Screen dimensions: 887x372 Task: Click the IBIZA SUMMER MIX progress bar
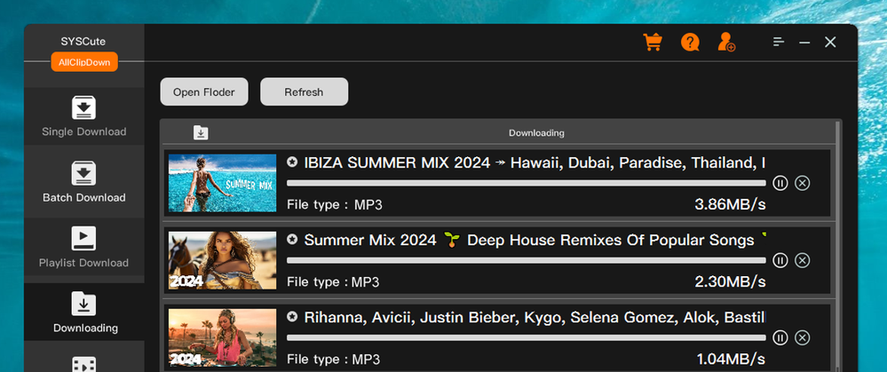527,183
